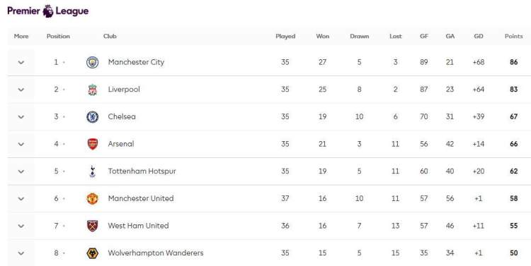Click the West Ham United crest
This screenshot has width=531, height=266.
(x=93, y=226)
